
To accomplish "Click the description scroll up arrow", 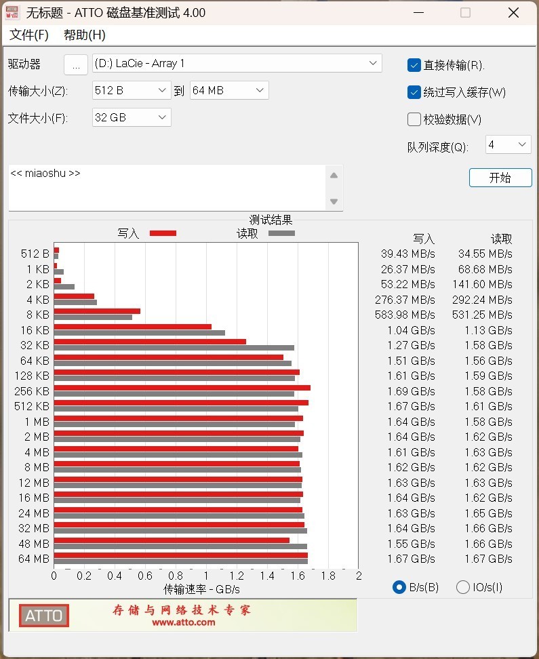I will click(334, 176).
